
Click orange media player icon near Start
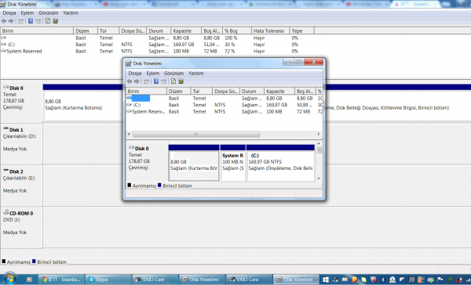(29, 280)
